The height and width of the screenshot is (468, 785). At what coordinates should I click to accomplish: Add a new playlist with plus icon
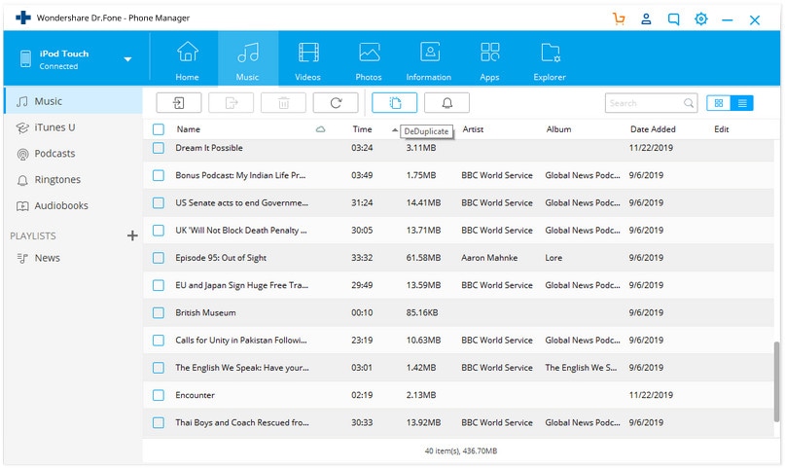(132, 235)
